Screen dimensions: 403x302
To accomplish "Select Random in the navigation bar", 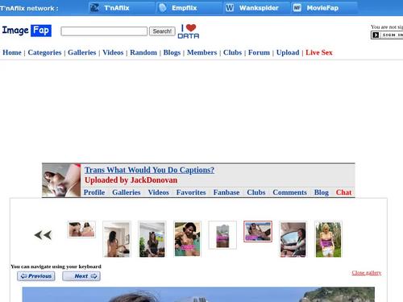I will pyautogui.click(x=143, y=52).
